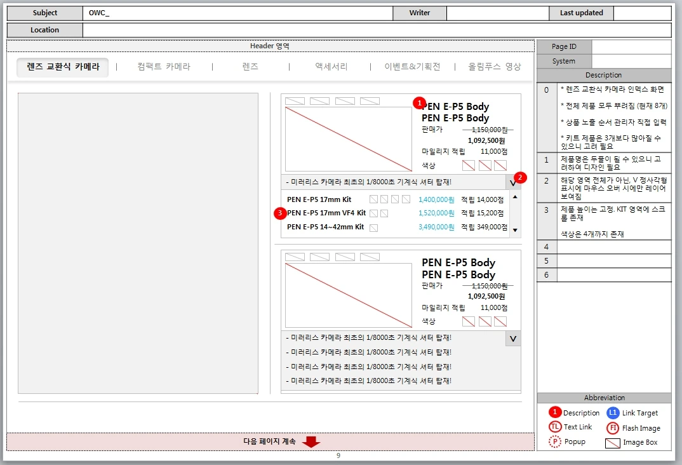Click the Image Box legend icon
This screenshot has width=682, height=465.
point(612,443)
